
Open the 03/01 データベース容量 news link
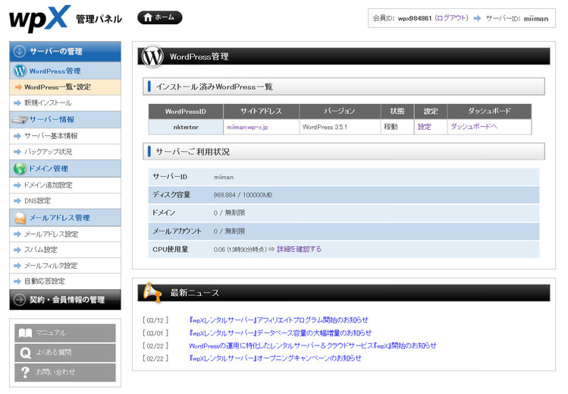coord(281,333)
